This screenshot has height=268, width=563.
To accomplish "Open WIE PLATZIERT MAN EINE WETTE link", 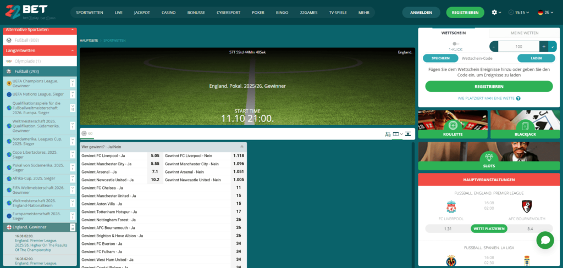I will pos(486,98).
